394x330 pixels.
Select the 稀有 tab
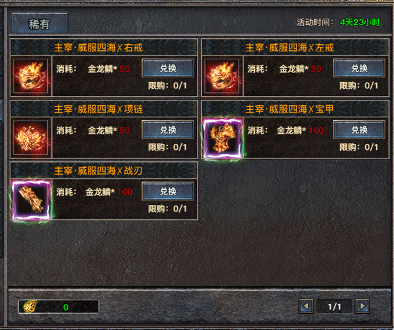(39, 23)
